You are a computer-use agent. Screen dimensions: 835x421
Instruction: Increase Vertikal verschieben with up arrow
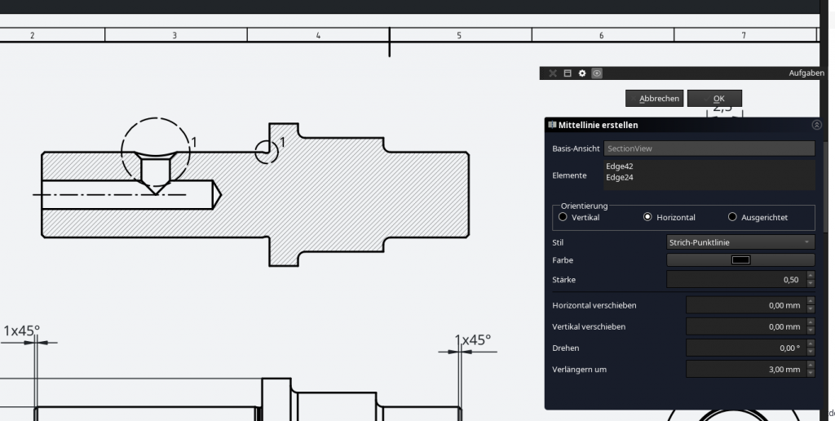click(810, 322)
